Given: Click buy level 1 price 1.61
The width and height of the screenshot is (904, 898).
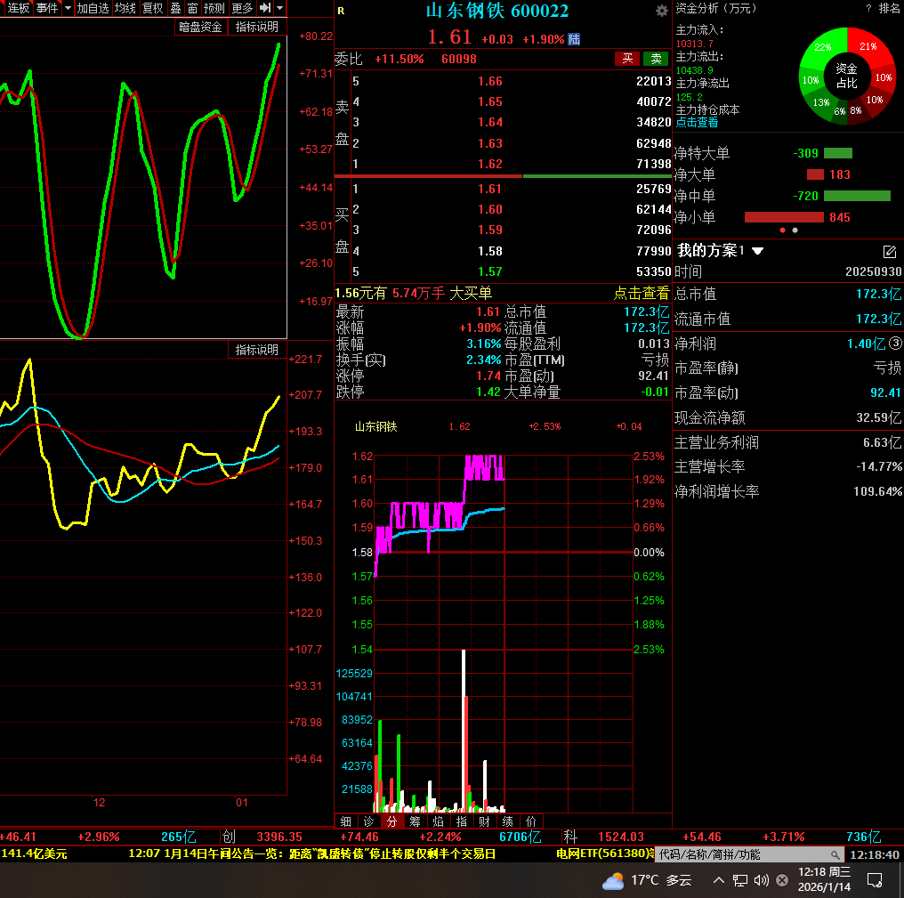Looking at the screenshot, I should tap(490, 190).
